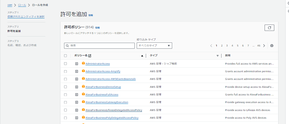
Task: Click the 検索 policy search field
Action: [x=99, y=46]
